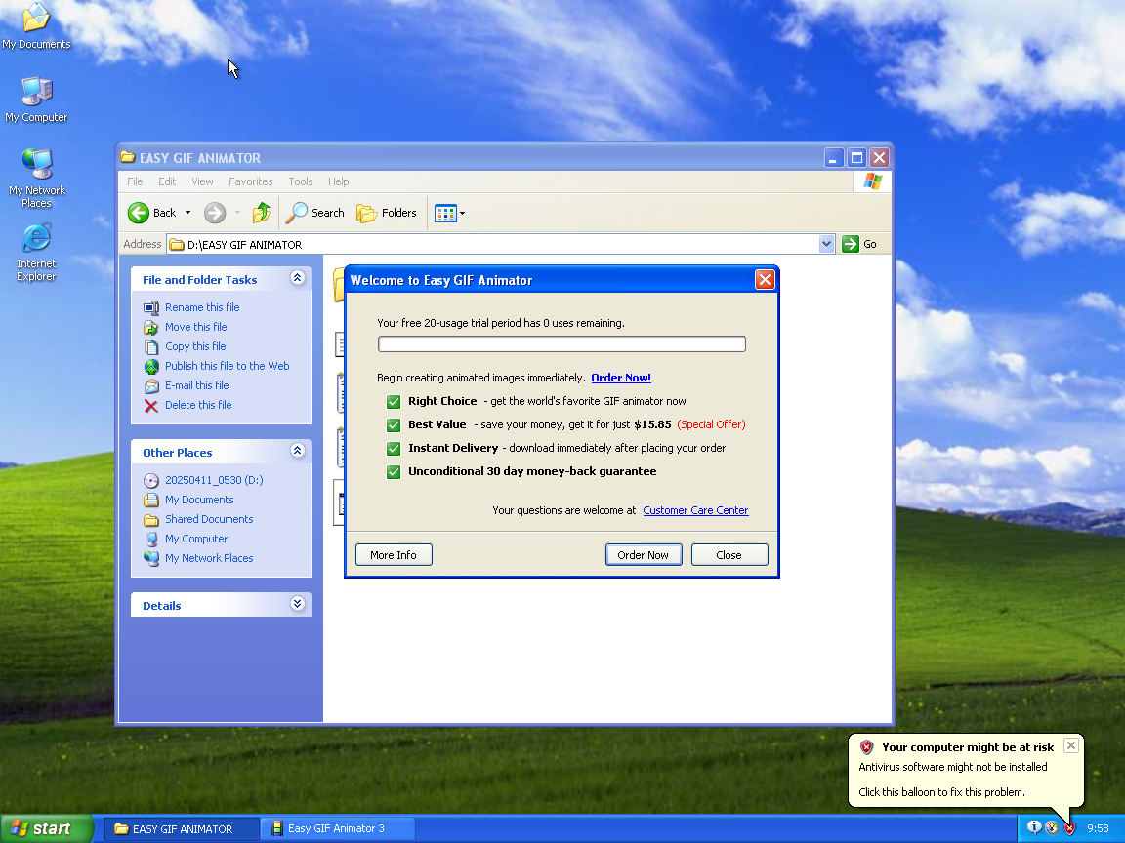
Task: Go up one folder level
Action: pyautogui.click(x=261, y=213)
